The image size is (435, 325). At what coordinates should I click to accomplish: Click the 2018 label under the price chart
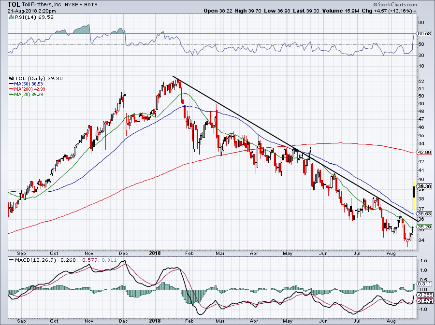coord(155,253)
